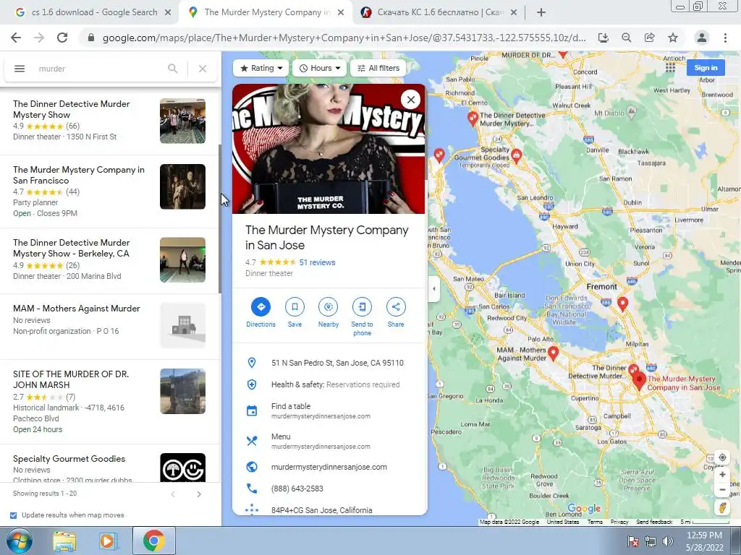Click the place header photo
741x555 pixels.
tap(329, 149)
